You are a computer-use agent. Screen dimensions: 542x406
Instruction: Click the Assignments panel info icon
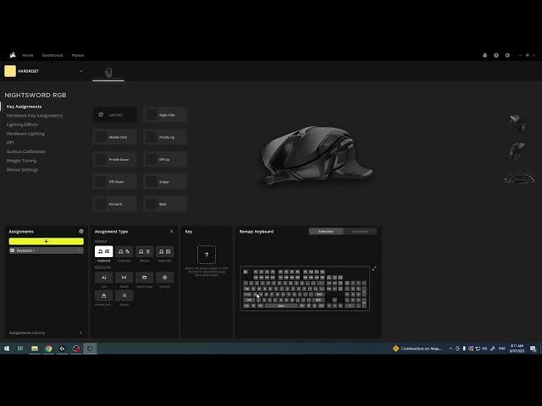pyautogui.click(x=81, y=231)
